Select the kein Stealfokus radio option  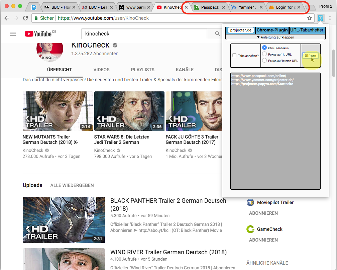coord(264,48)
